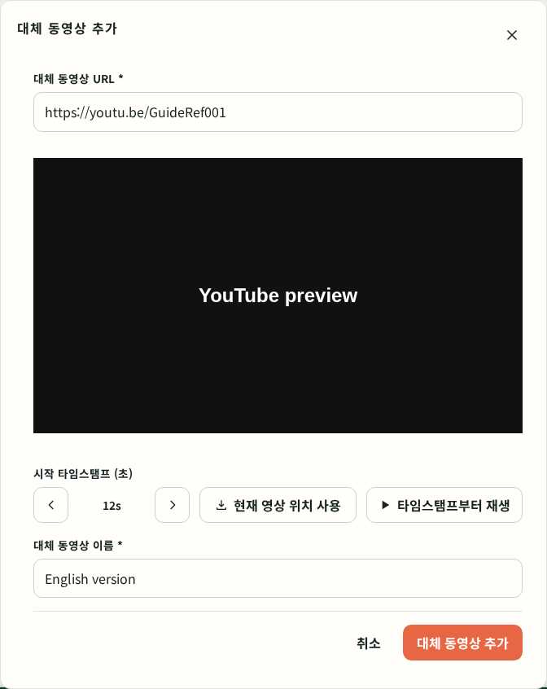Viewport: 547px width, 689px height.
Task: Click the 대체 동영상 이름 input field
Action: pyautogui.click(x=278, y=578)
